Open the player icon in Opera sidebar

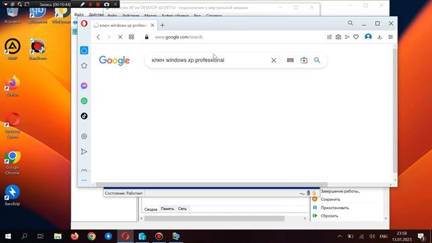coord(84,136)
